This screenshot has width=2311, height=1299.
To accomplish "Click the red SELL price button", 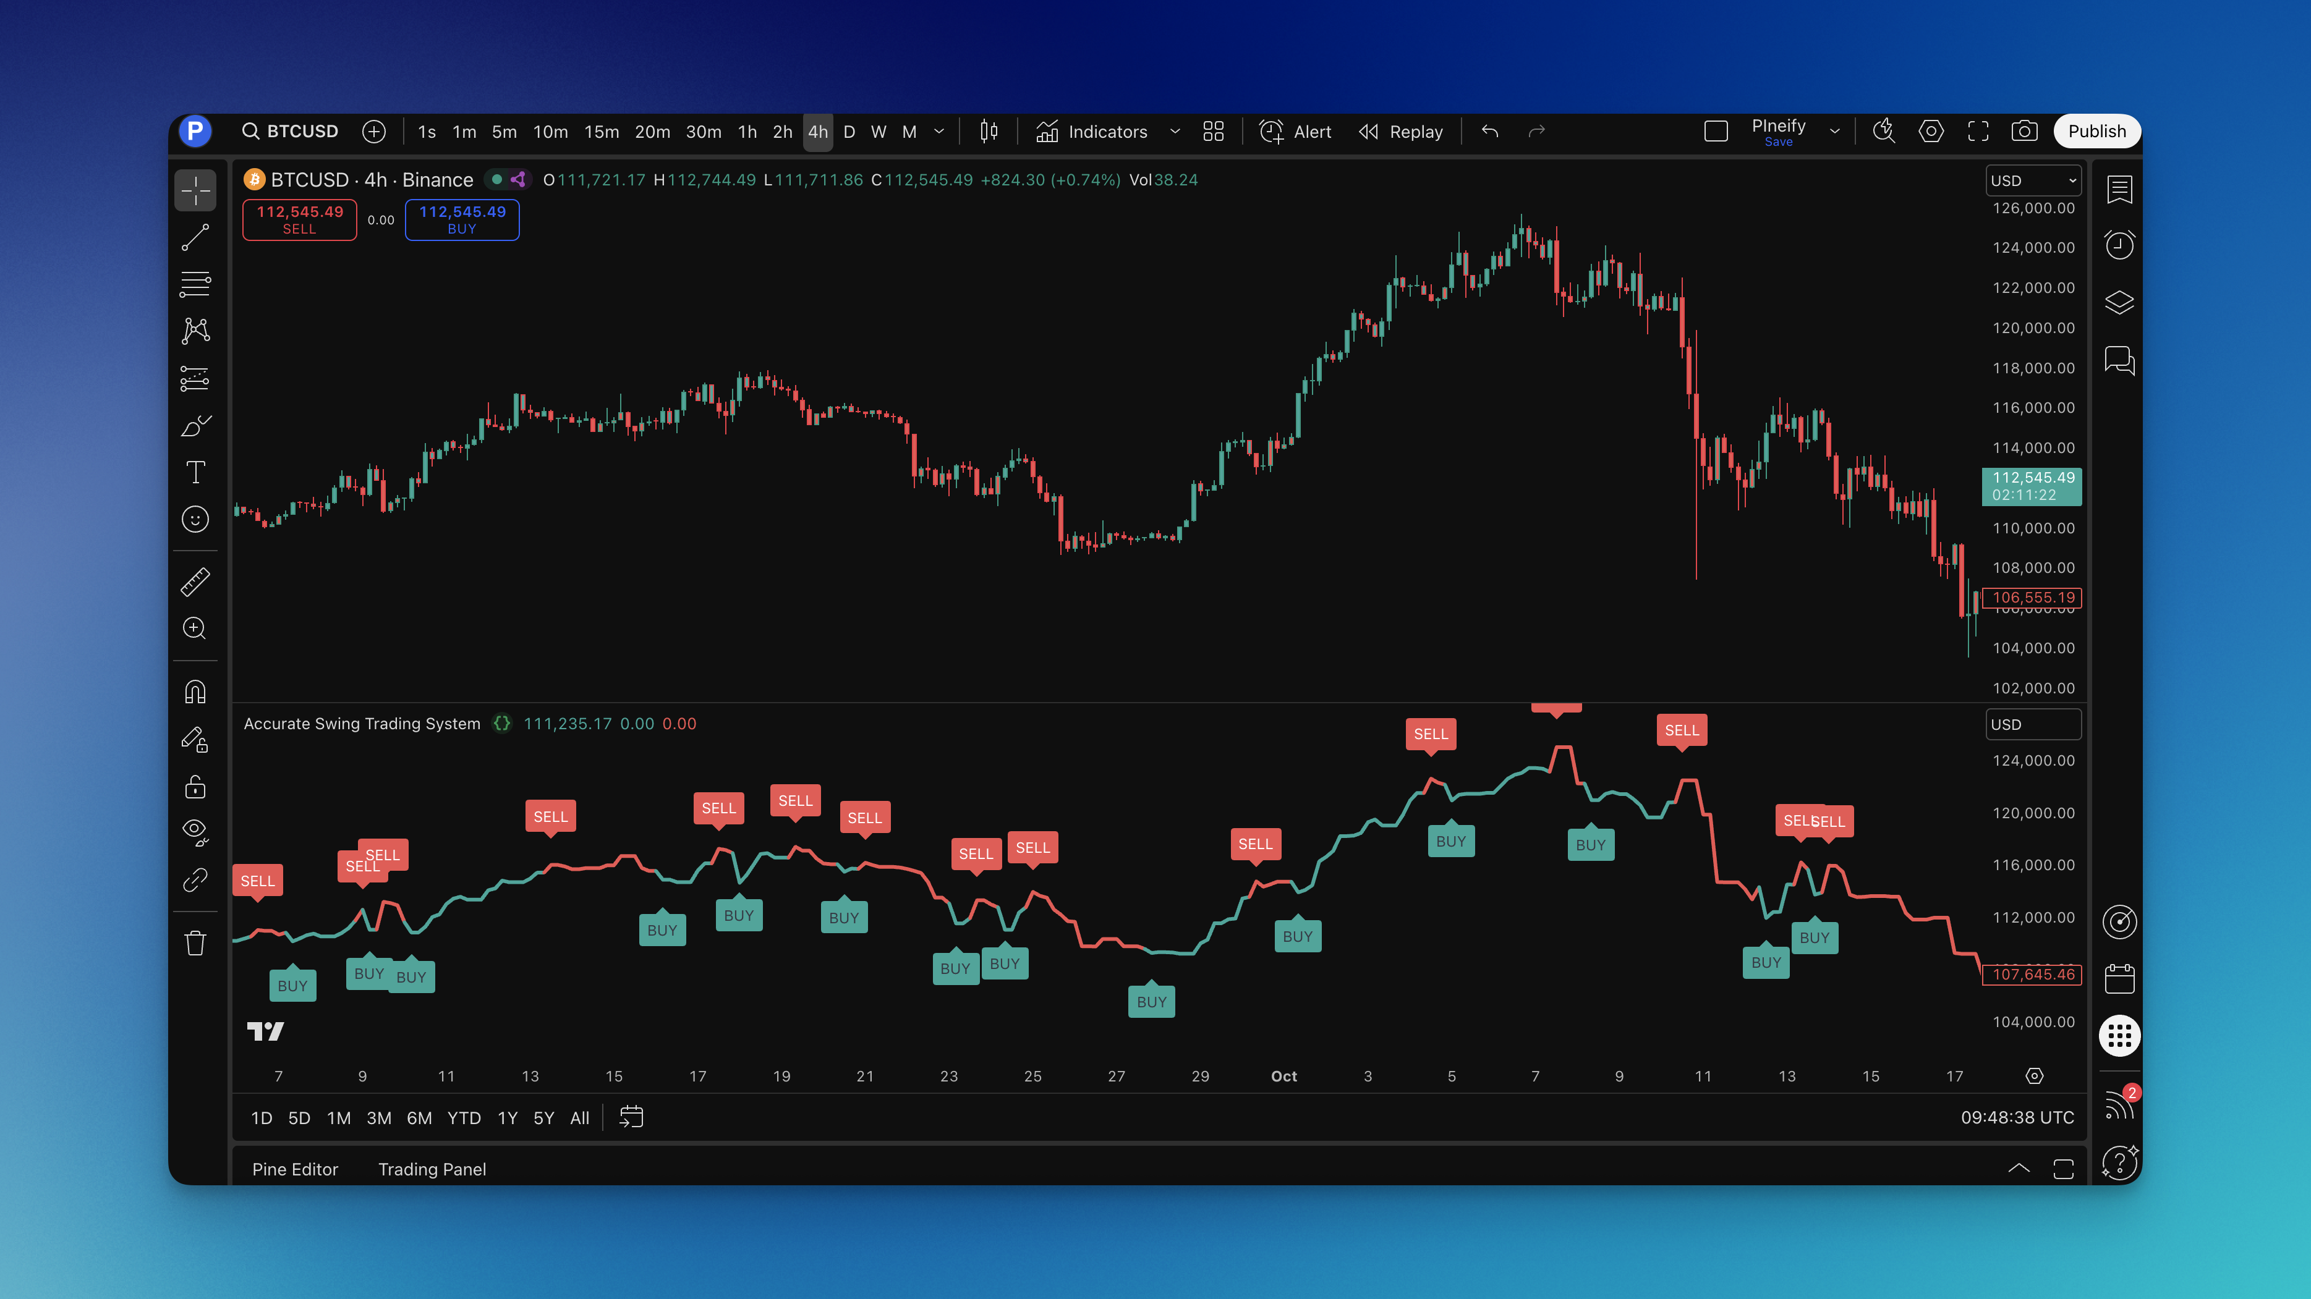I will click(300, 219).
